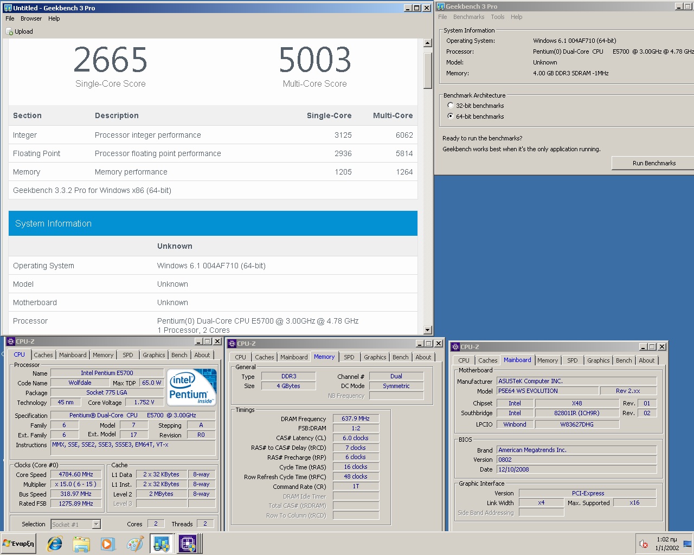
Task: Click the left CPU-Z window title icon
Action: point(10,341)
